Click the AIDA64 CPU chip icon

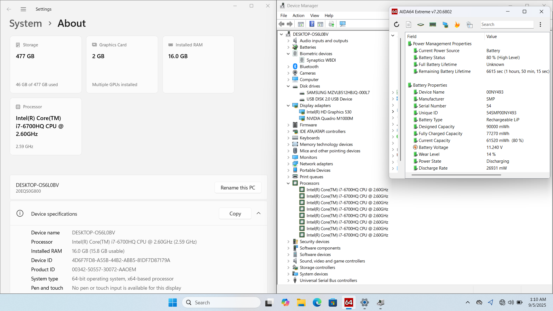click(421, 24)
